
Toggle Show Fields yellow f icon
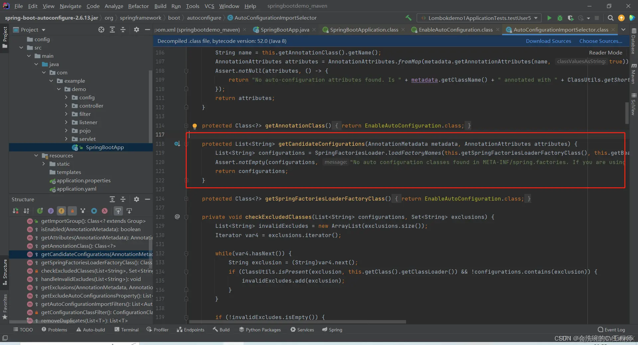pos(61,211)
